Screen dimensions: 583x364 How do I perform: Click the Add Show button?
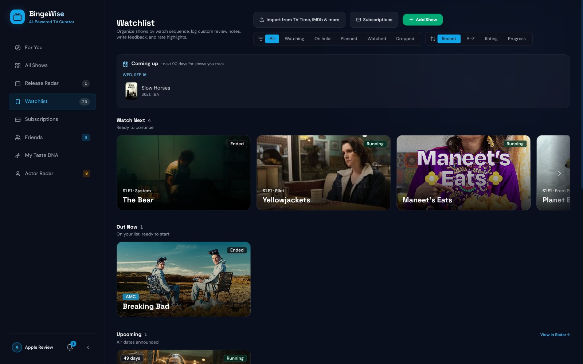pos(423,20)
